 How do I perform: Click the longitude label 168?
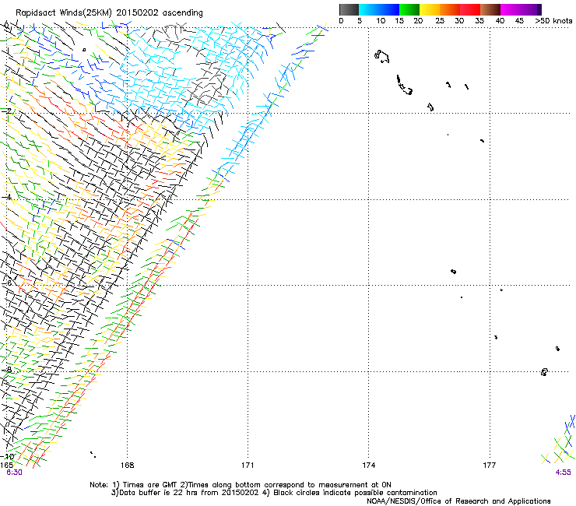127,466
